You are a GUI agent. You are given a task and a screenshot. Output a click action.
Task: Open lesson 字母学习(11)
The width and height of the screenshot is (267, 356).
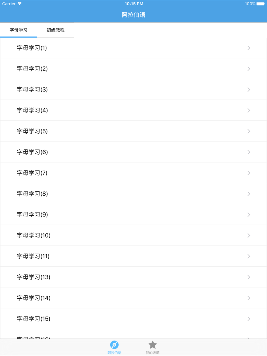pos(133,256)
